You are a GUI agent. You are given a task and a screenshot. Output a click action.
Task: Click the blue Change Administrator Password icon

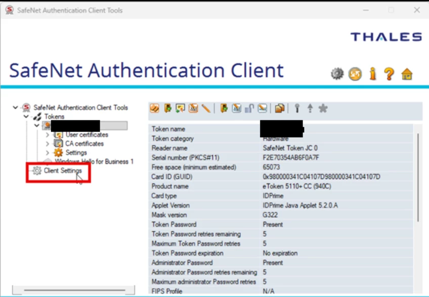[x=236, y=108]
